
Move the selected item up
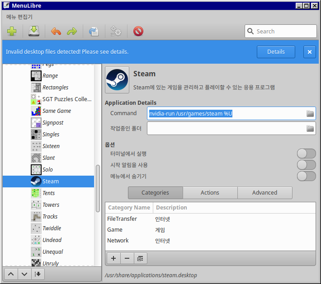click(11, 274)
